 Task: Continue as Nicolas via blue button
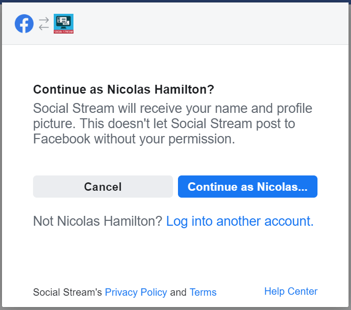[x=247, y=186]
